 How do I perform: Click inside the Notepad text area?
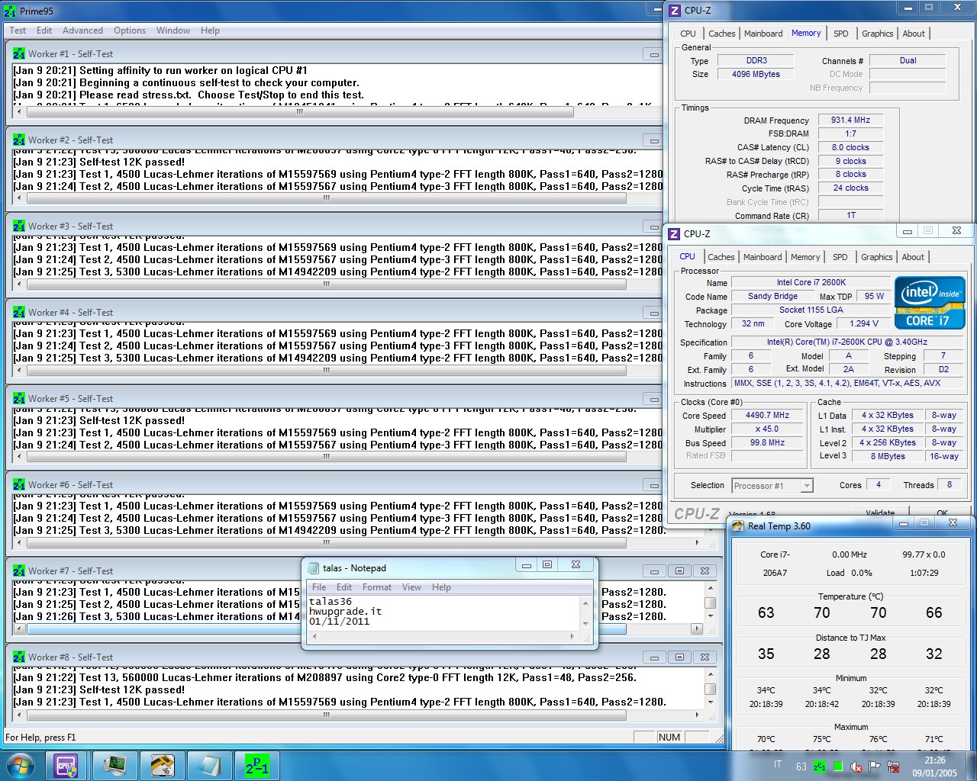(443, 612)
